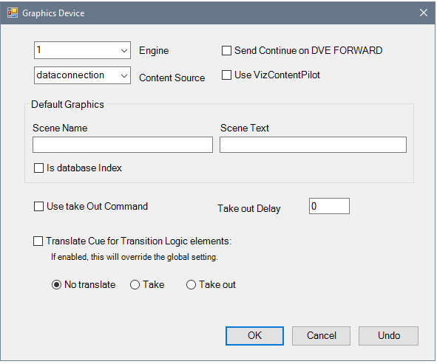Click the Scene Name text field
437x364 pixels.
click(x=123, y=145)
